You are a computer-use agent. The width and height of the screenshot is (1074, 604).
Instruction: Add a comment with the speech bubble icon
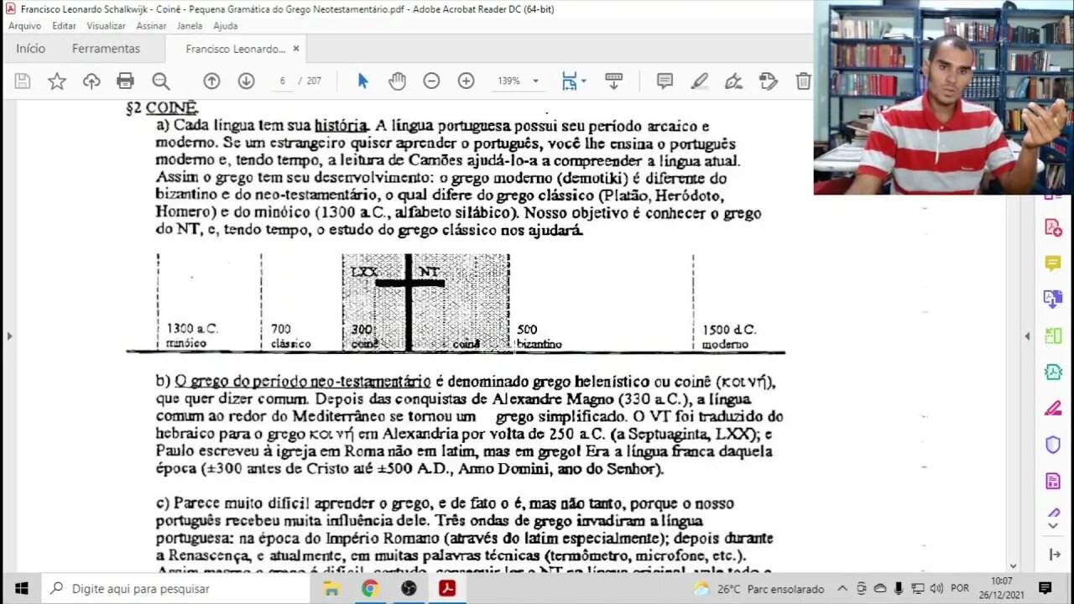click(x=665, y=81)
